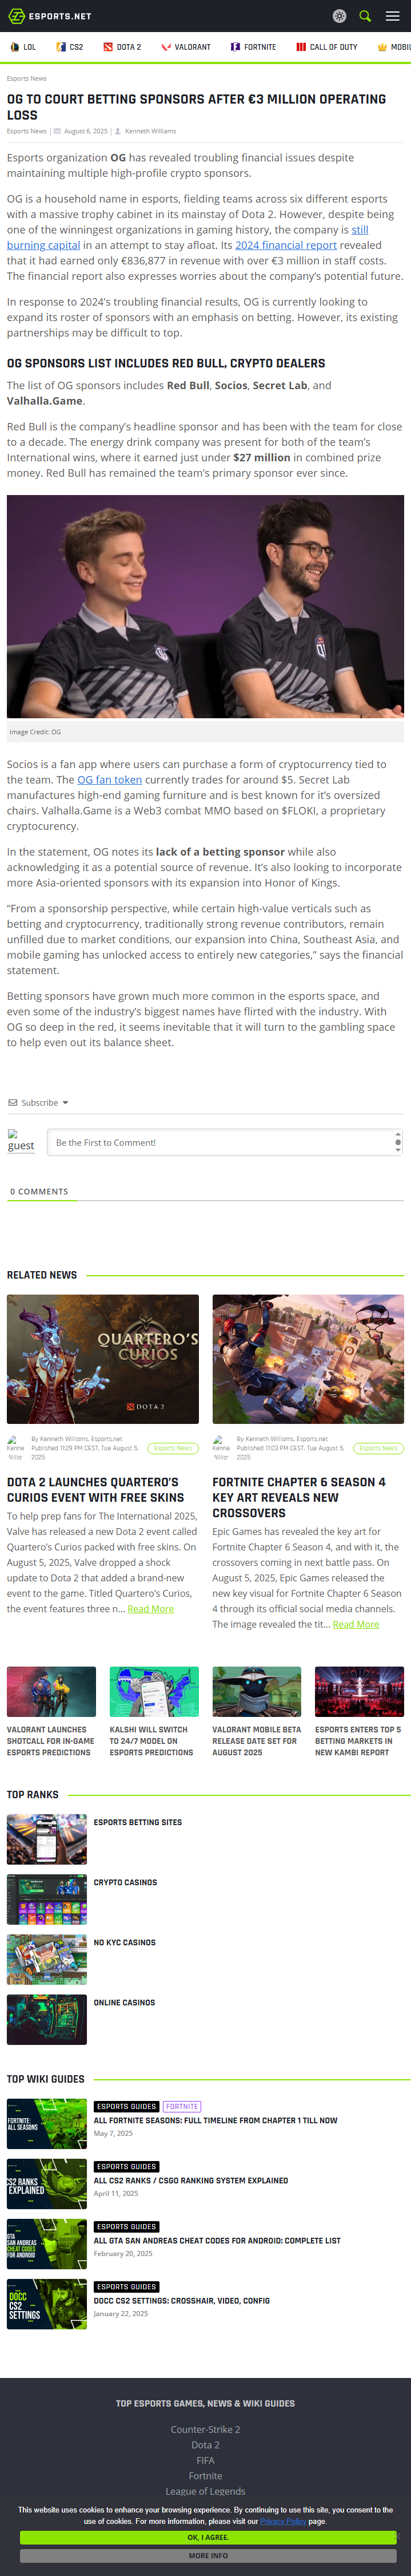This screenshot has width=411, height=2576.
Task: Open the Valorant section
Action: click(186, 47)
